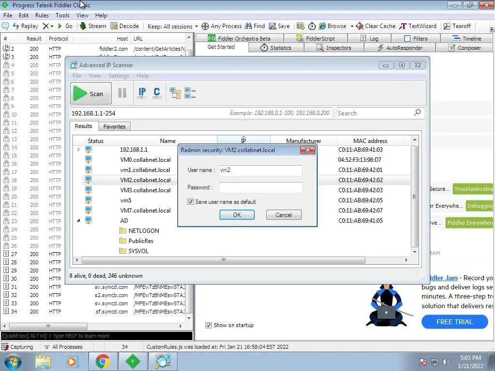Click Save in Fiddler toolbar
495x371 pixels.
tap(279, 26)
